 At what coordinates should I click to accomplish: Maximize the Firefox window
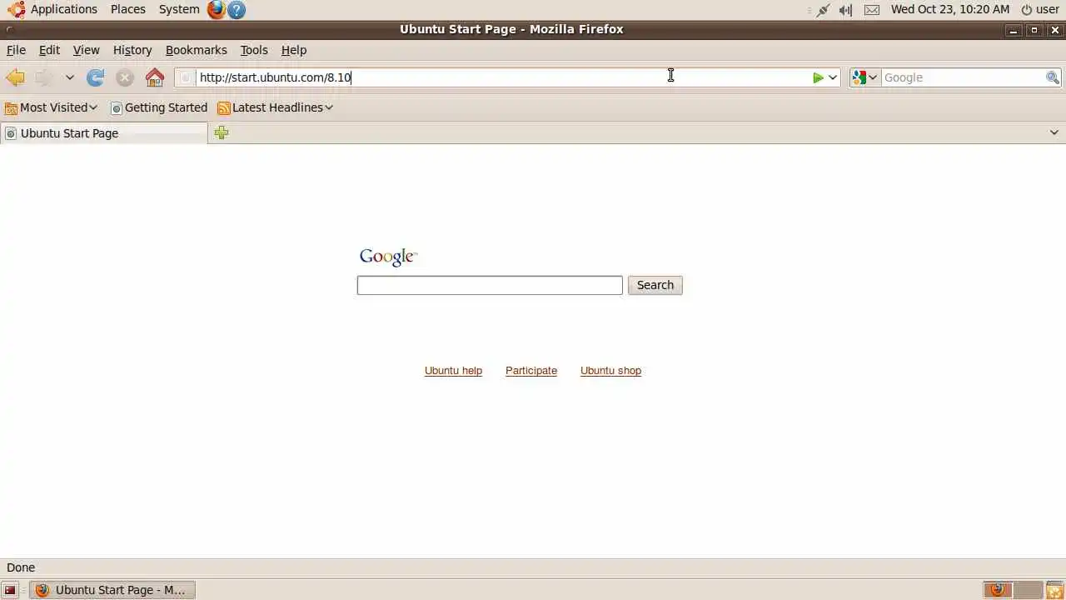pyautogui.click(x=1034, y=30)
